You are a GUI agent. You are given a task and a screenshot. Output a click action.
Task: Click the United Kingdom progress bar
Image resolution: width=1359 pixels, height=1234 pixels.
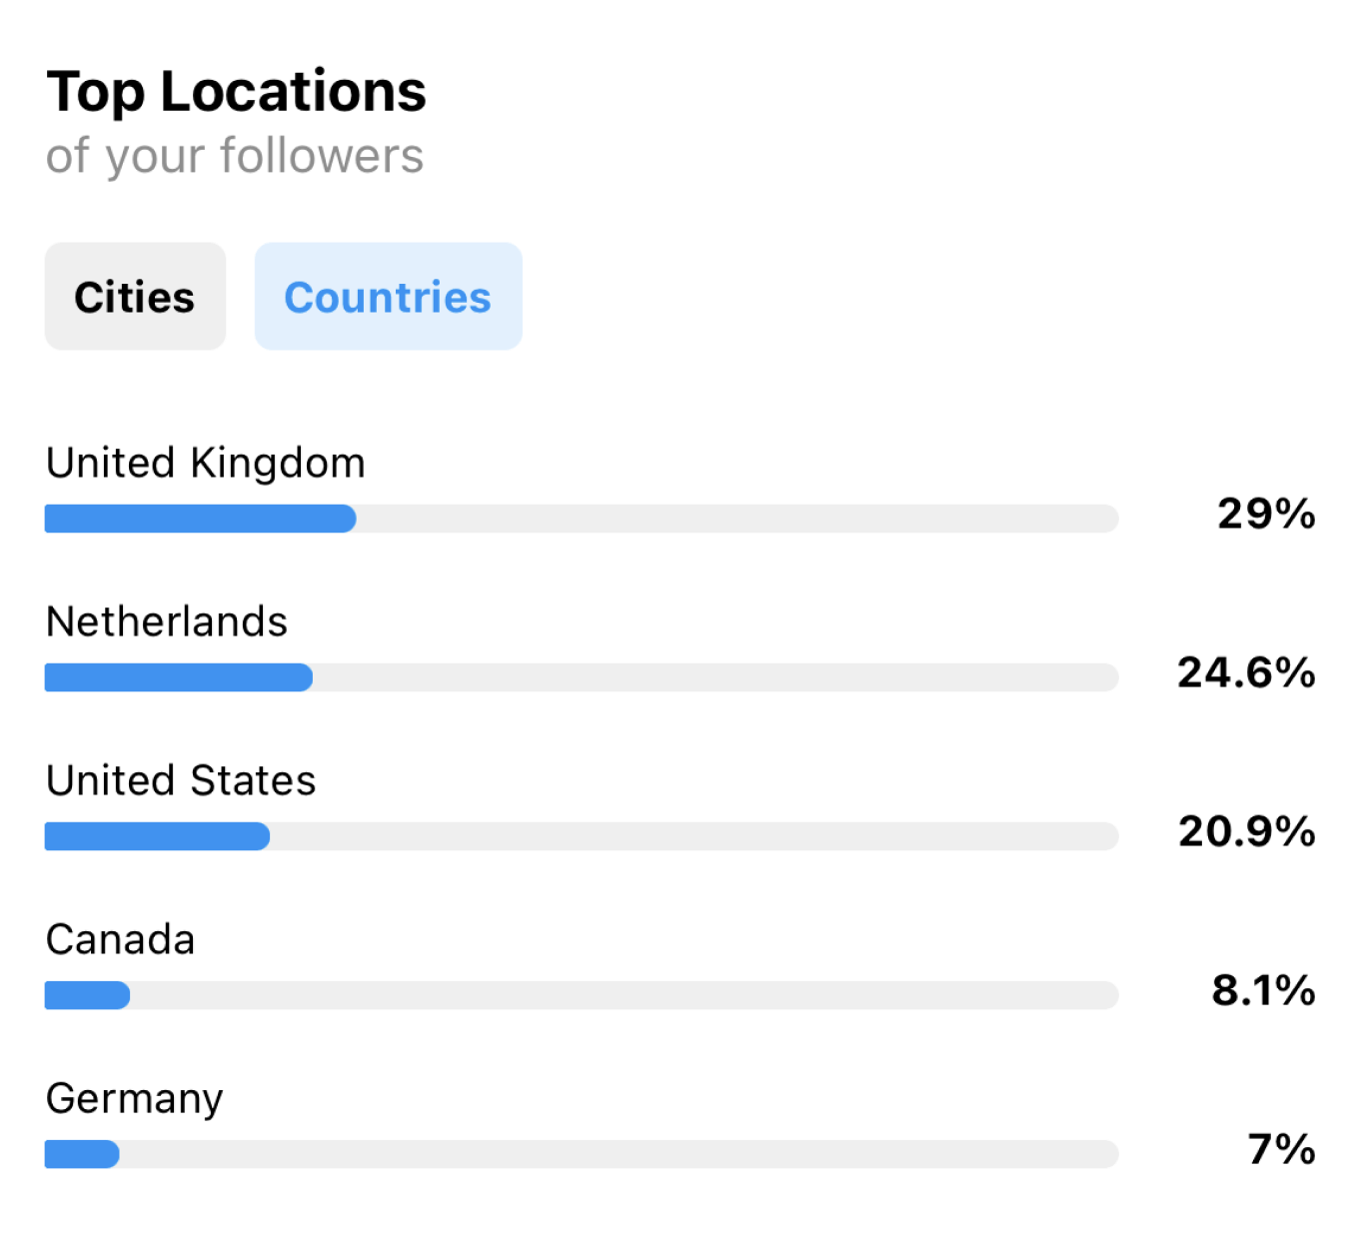(581, 519)
